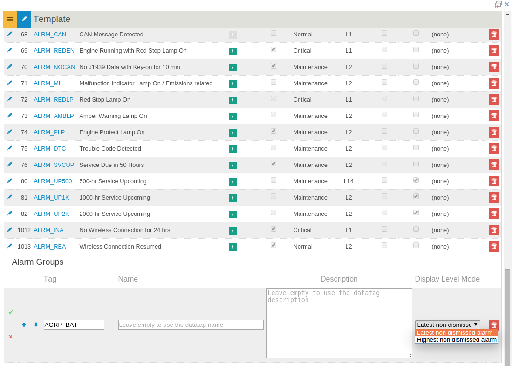Move AGRP_BAT group up with arrow

[24, 325]
